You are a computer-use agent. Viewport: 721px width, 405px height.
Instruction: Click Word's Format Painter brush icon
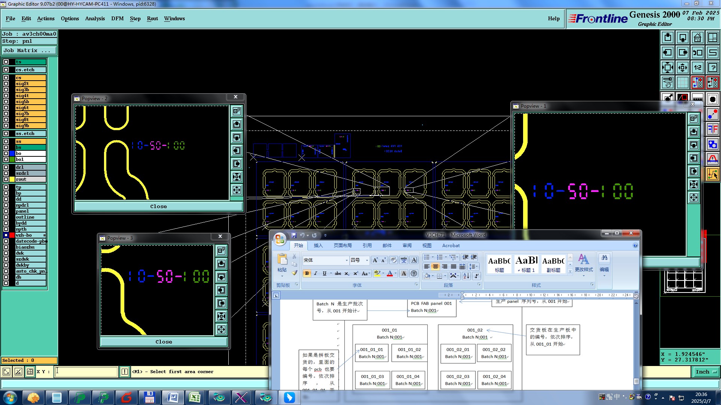[294, 273]
